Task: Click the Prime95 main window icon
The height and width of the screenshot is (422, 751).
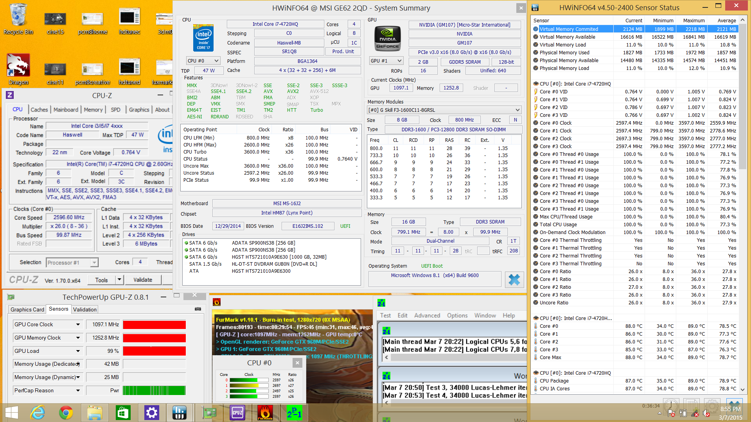Action: tap(381, 303)
